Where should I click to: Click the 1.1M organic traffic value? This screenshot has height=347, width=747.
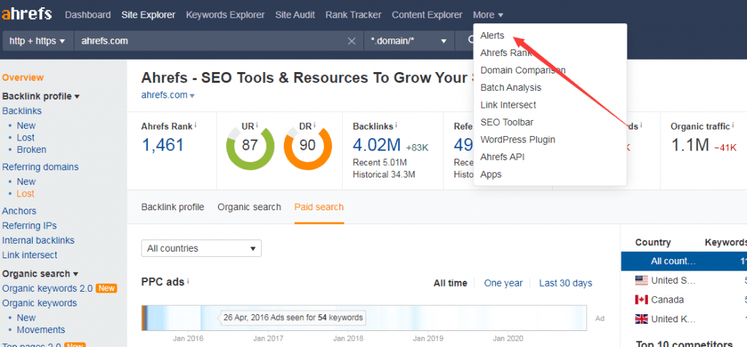(690, 145)
